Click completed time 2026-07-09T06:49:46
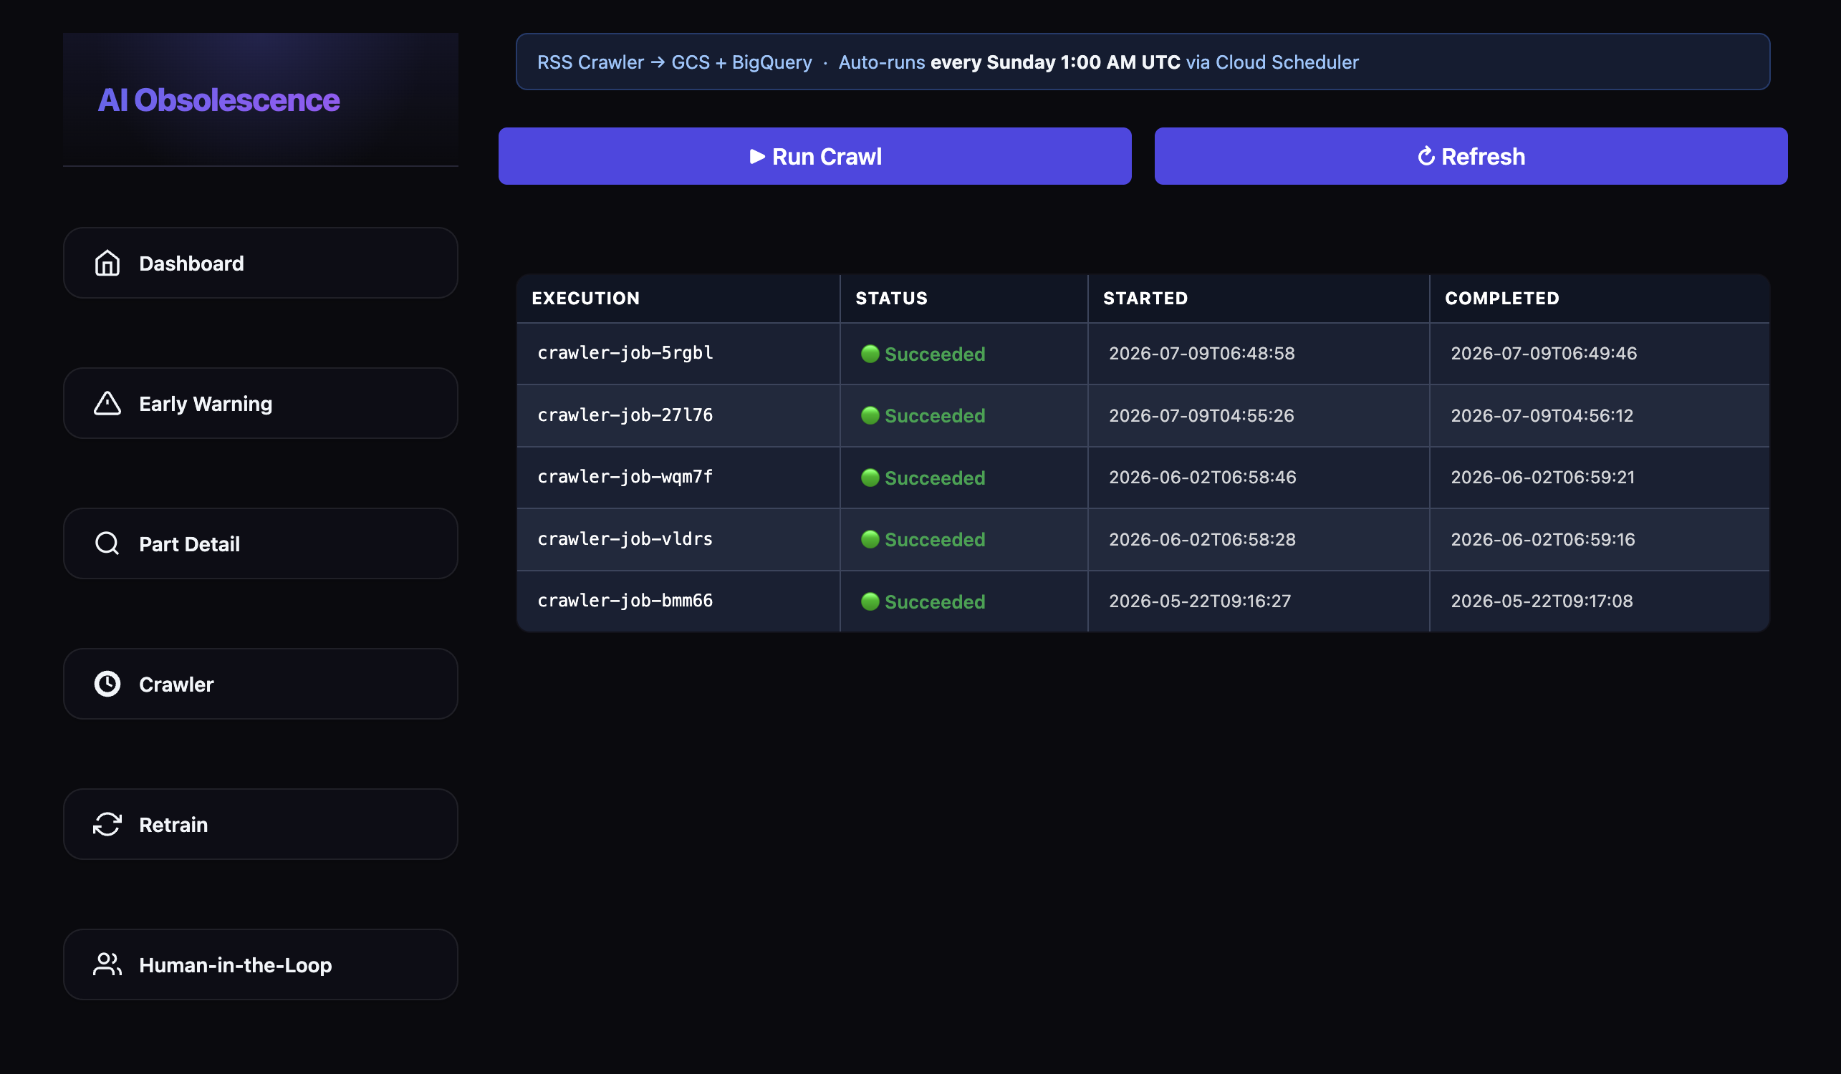Screen dimensions: 1841x1074 (1544, 354)
